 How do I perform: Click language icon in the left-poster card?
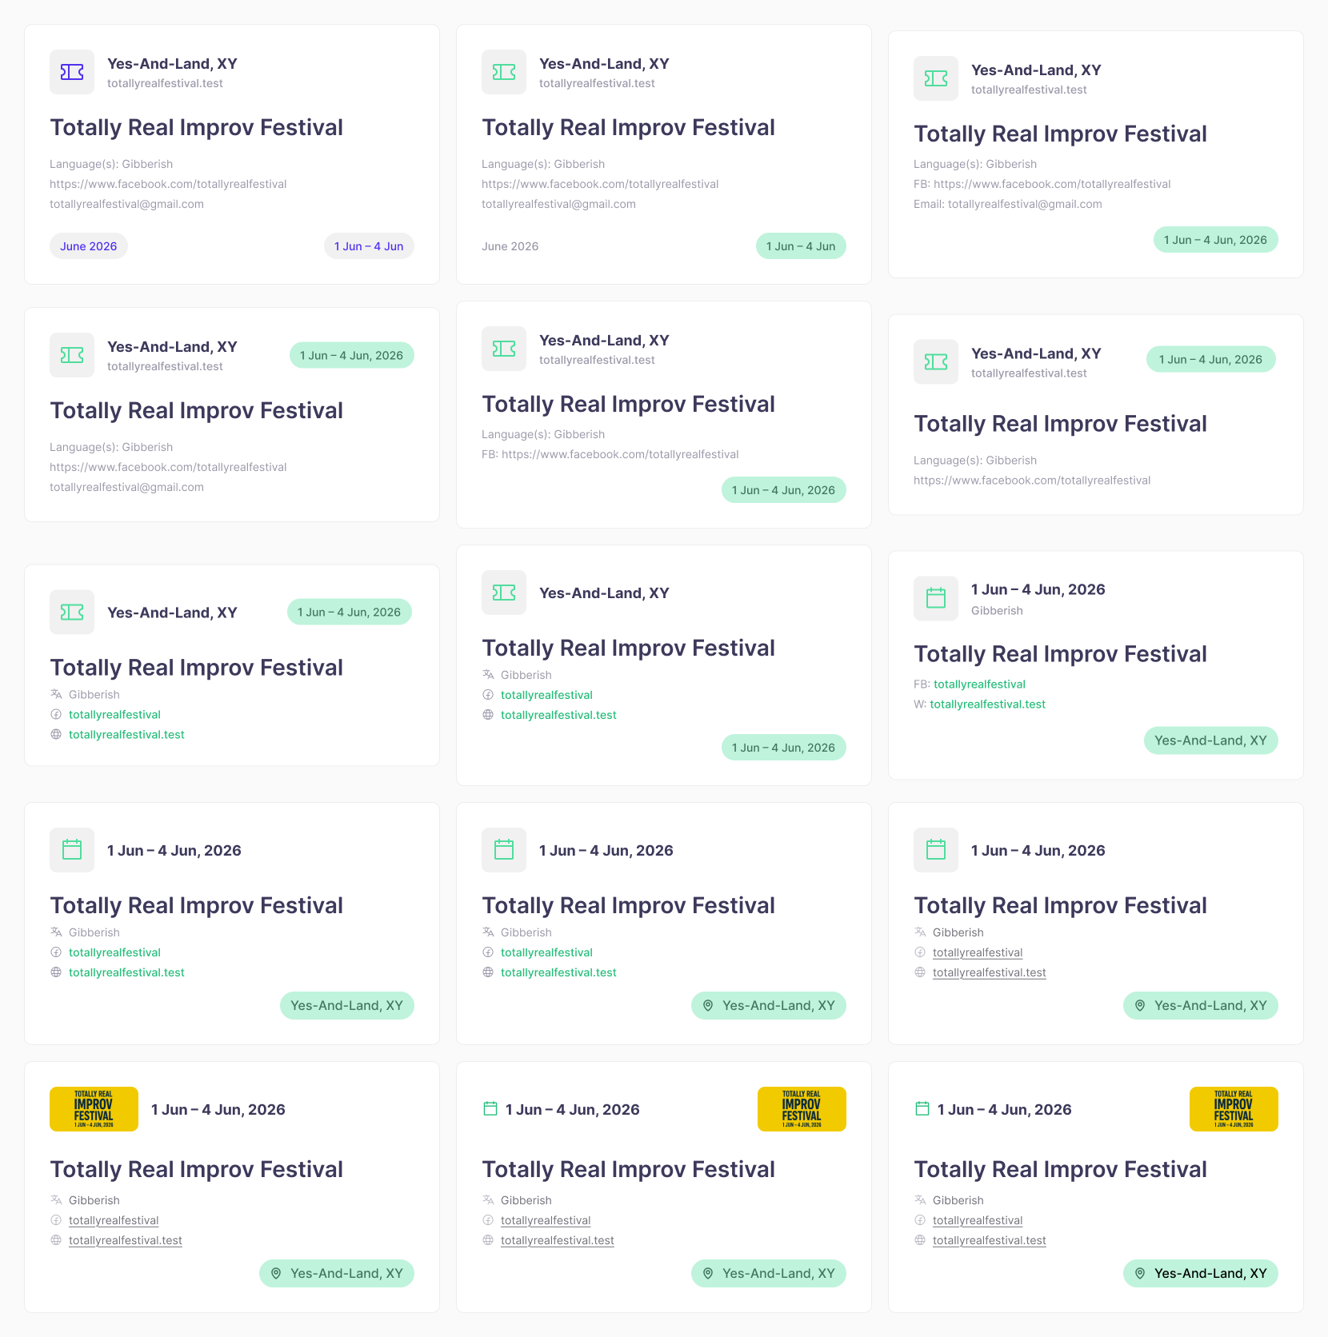click(x=56, y=1200)
